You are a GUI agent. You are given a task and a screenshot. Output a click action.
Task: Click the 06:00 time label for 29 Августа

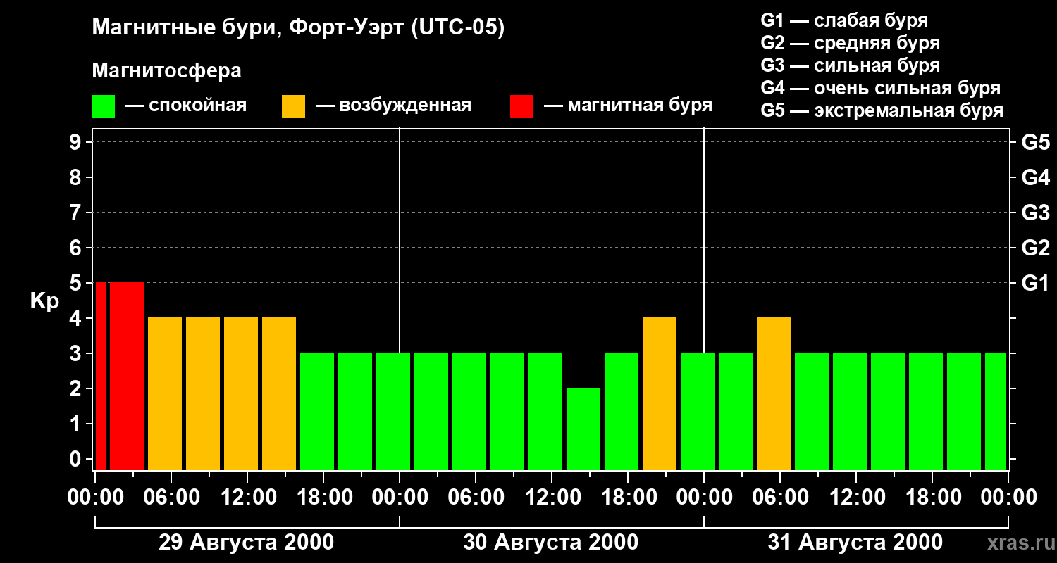tap(171, 498)
